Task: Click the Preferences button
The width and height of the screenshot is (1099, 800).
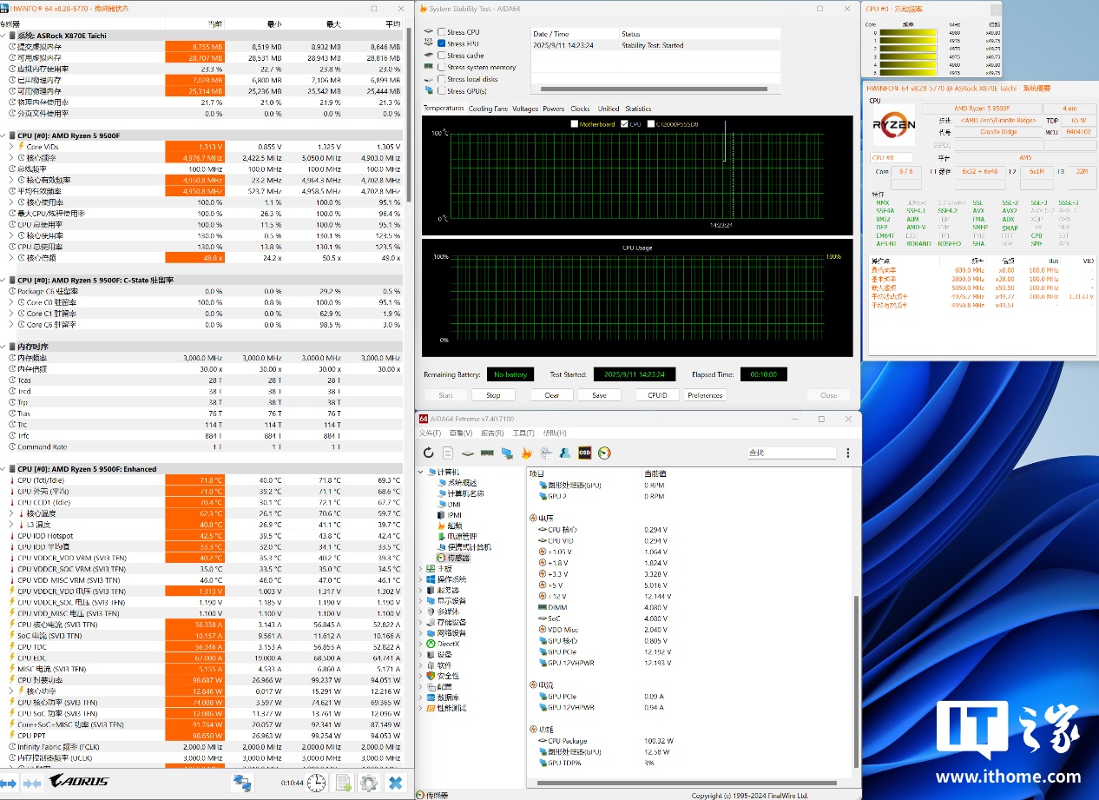Action: click(x=704, y=395)
